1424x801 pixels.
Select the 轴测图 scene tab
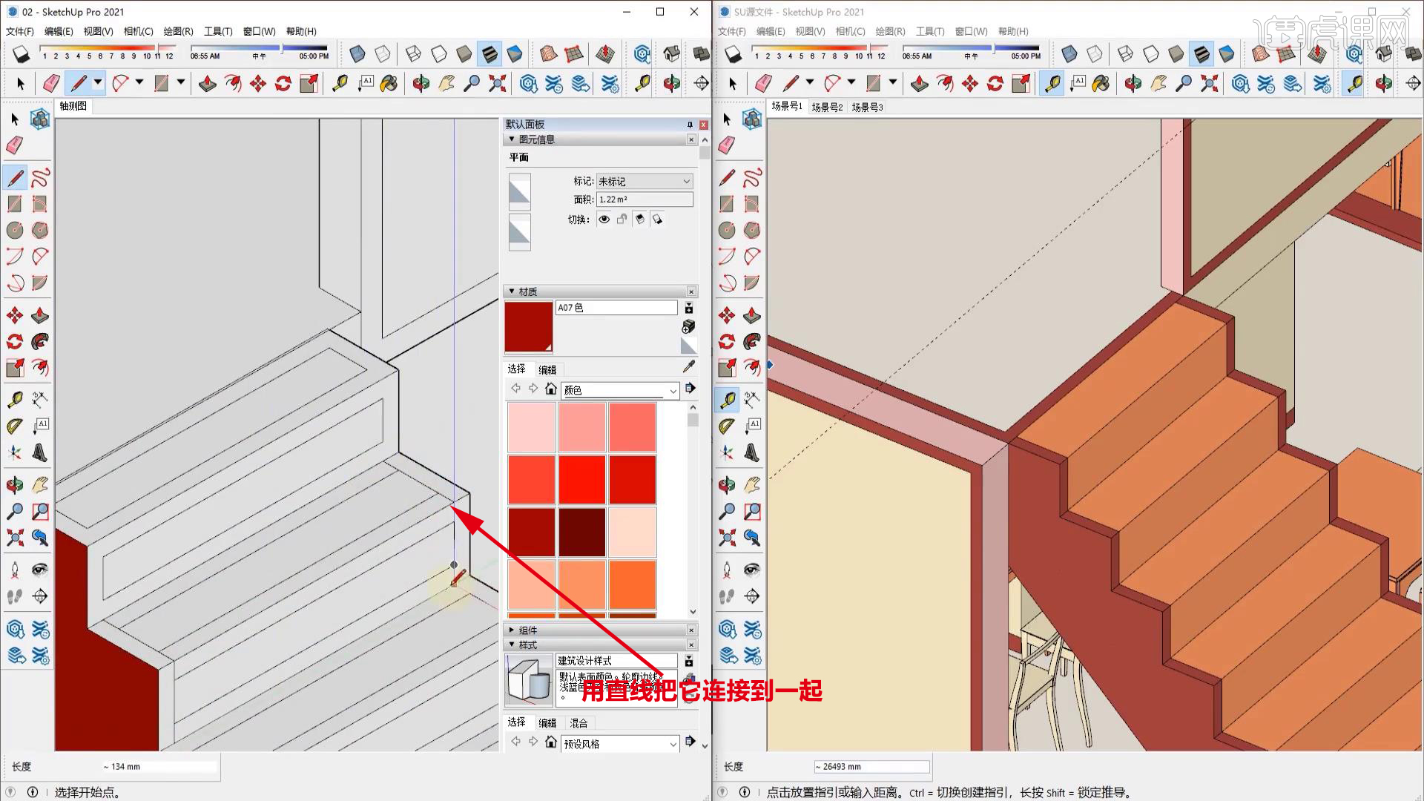73,106
